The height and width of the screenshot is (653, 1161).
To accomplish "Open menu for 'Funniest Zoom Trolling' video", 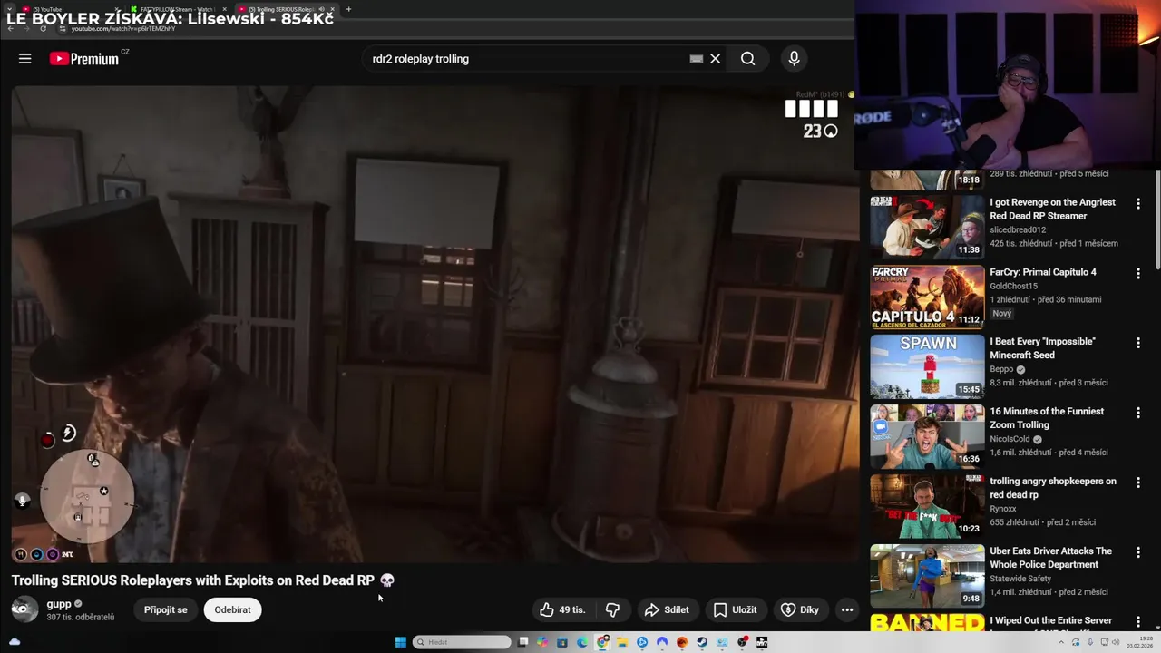I will point(1137,414).
